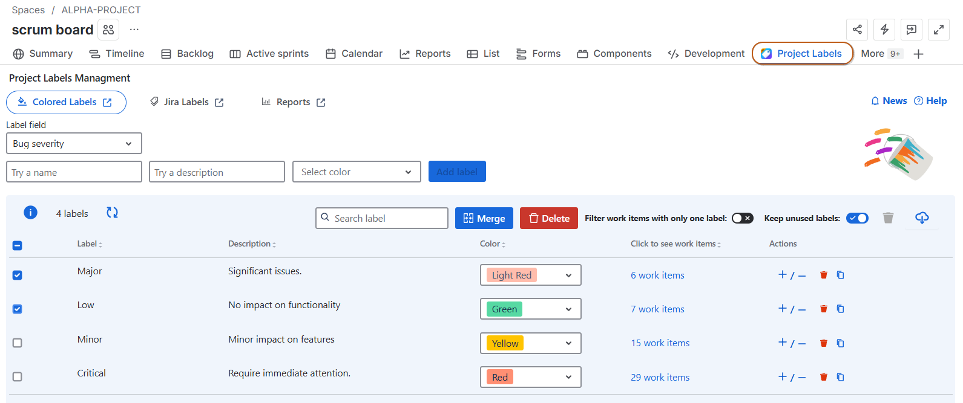Click the share icon button
Image resolution: width=963 pixels, height=403 pixels.
[x=857, y=30]
